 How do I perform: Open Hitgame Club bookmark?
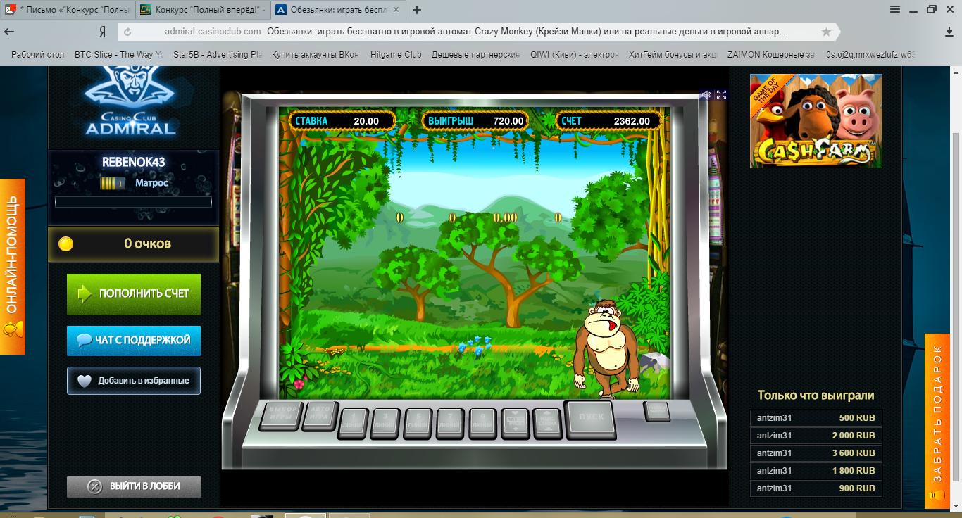click(x=396, y=54)
